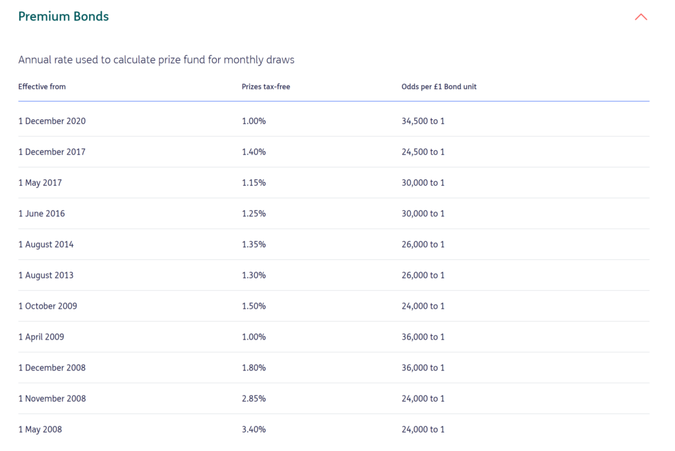Image resolution: width=675 pixels, height=451 pixels.
Task: Select the 1 October 2009 date
Action: pos(47,306)
